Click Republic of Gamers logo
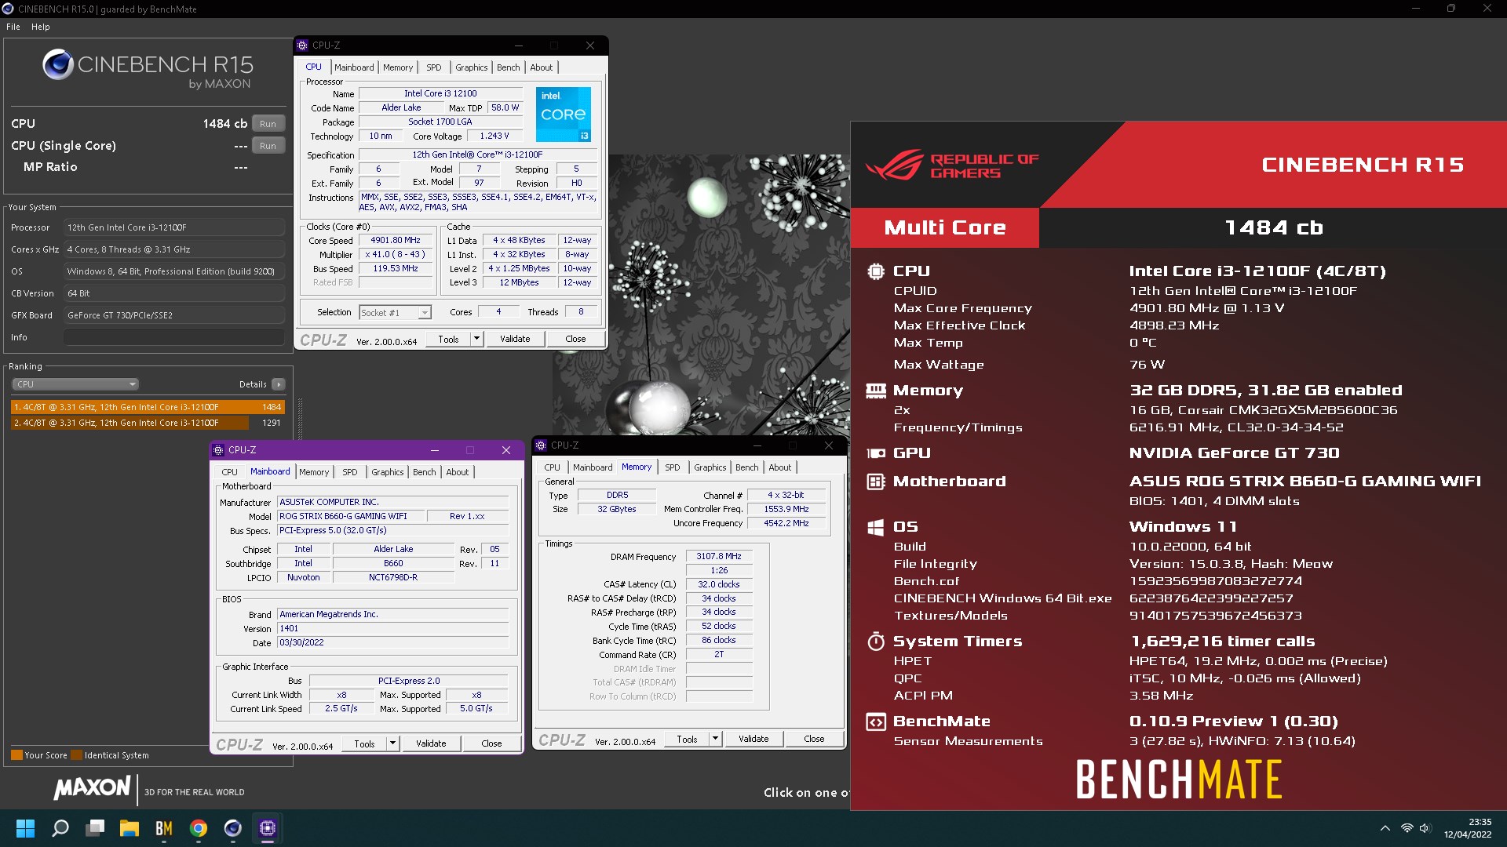Viewport: 1507px width, 847px height. [951, 165]
